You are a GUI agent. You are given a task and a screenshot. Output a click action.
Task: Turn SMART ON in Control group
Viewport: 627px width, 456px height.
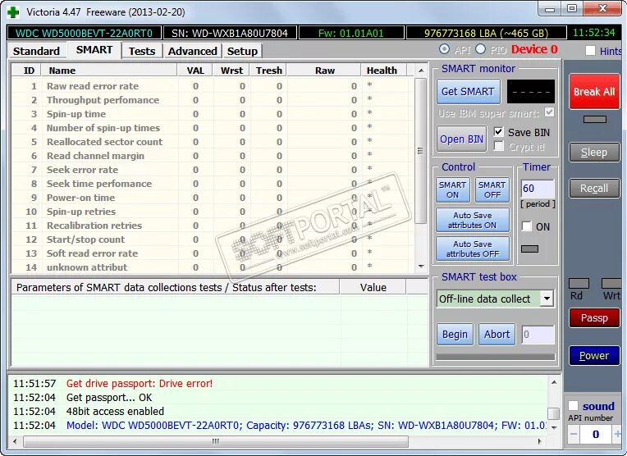(453, 189)
